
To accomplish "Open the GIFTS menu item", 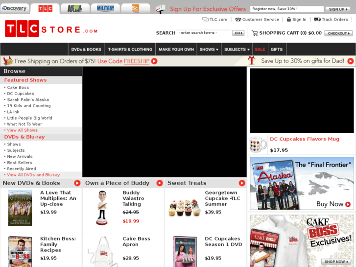I will [277, 49].
